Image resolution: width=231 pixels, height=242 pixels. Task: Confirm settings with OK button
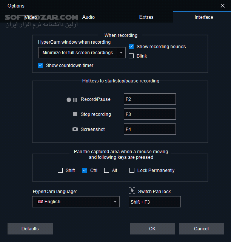tap(152, 228)
